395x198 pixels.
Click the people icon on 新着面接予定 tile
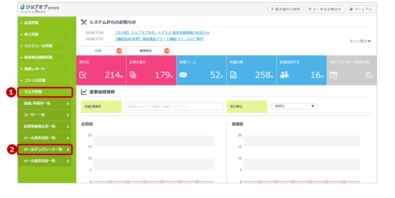[x=284, y=75]
